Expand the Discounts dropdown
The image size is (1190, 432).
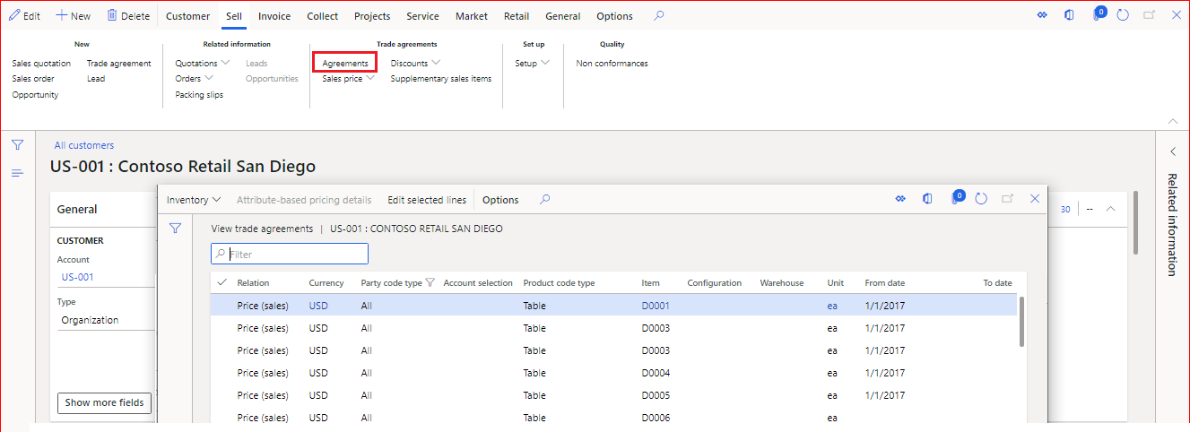(415, 64)
